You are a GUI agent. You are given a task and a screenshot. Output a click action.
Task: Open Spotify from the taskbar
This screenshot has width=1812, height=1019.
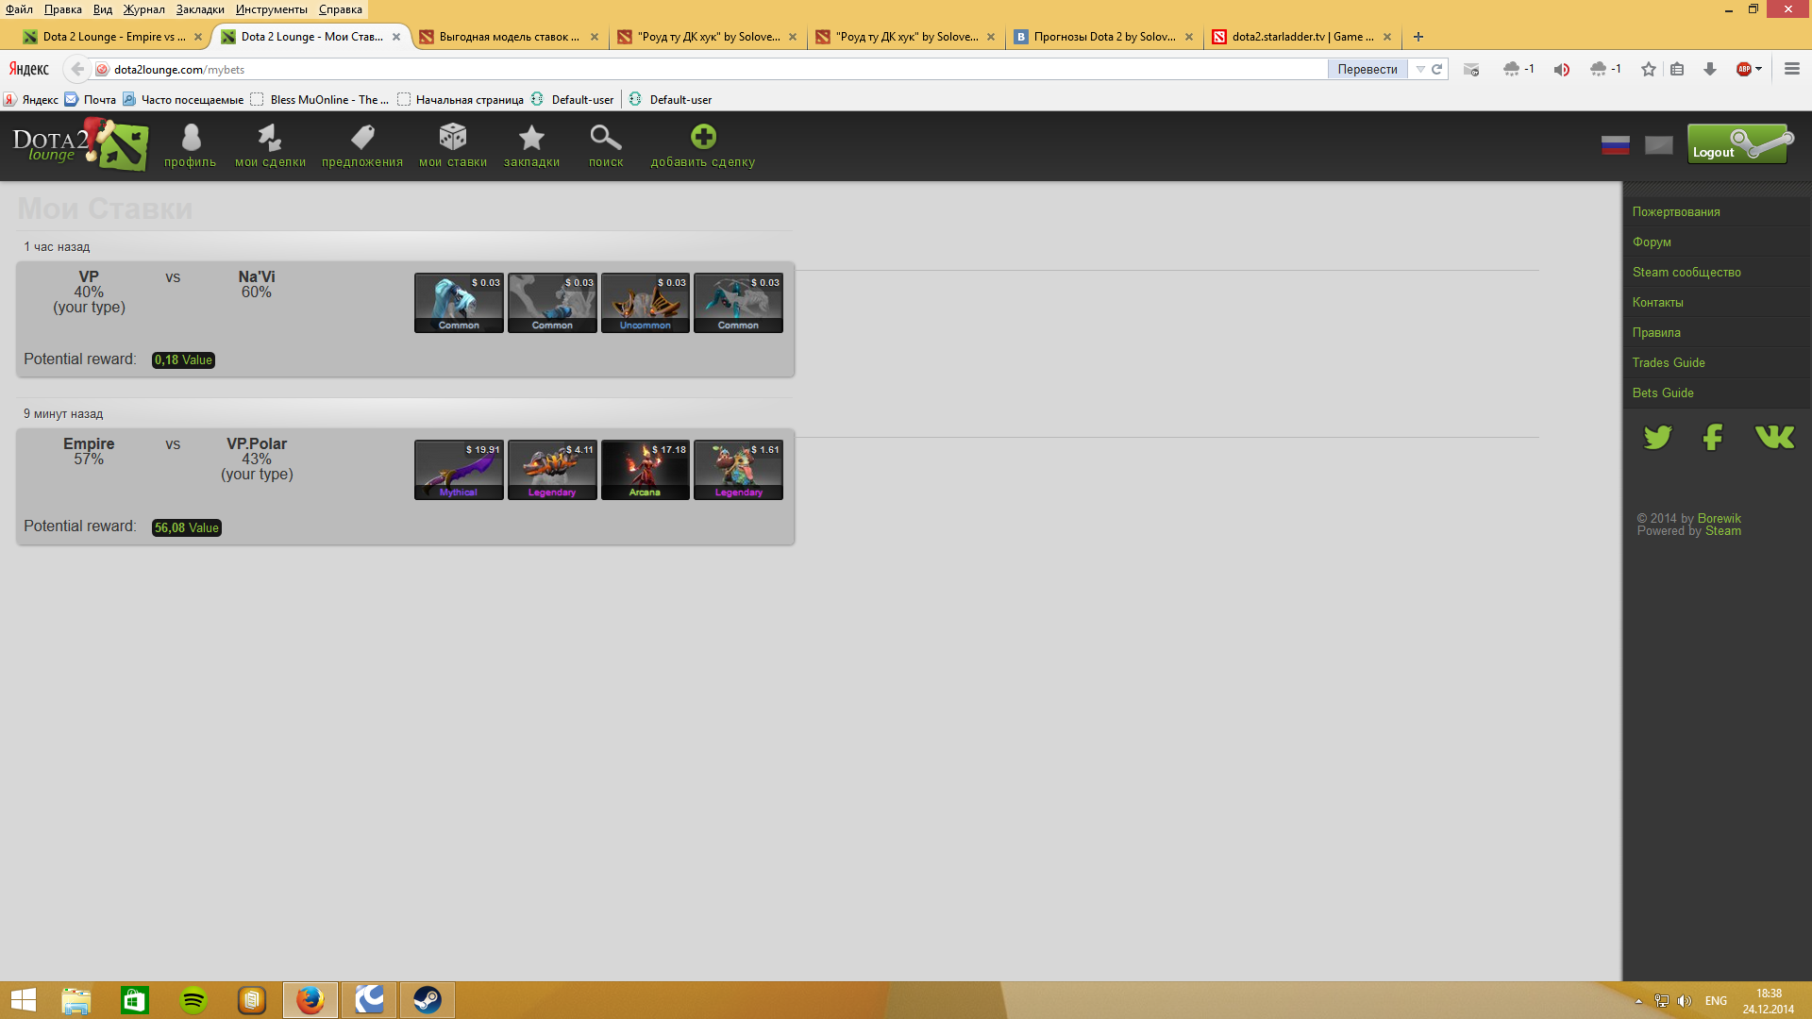click(193, 1000)
